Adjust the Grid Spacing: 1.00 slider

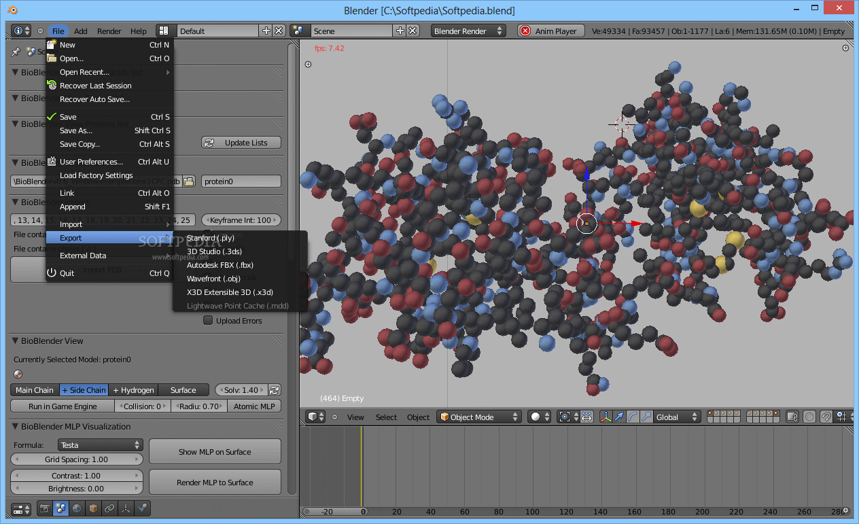tap(77, 459)
